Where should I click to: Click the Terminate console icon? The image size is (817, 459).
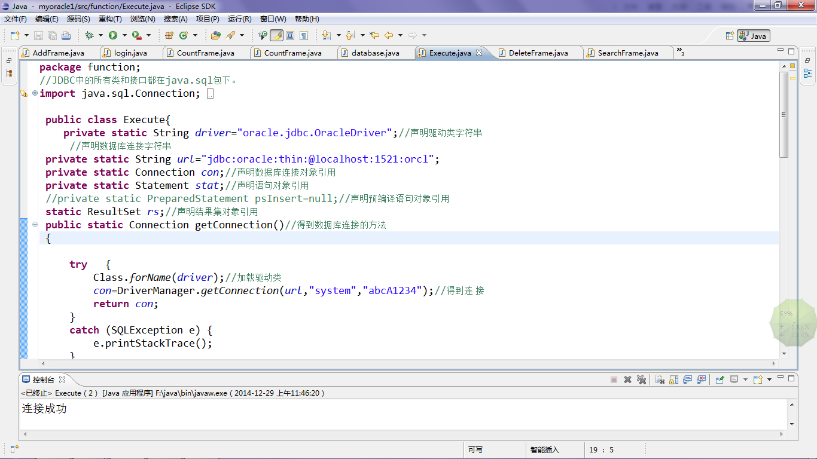(614, 380)
